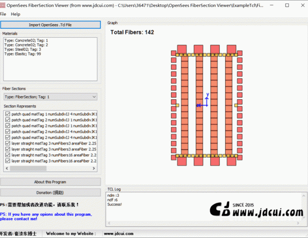Toggle the first layer straight matTag 3 checkbox
Image resolution: width=308 pixels, height=238 pixels.
tap(7, 143)
